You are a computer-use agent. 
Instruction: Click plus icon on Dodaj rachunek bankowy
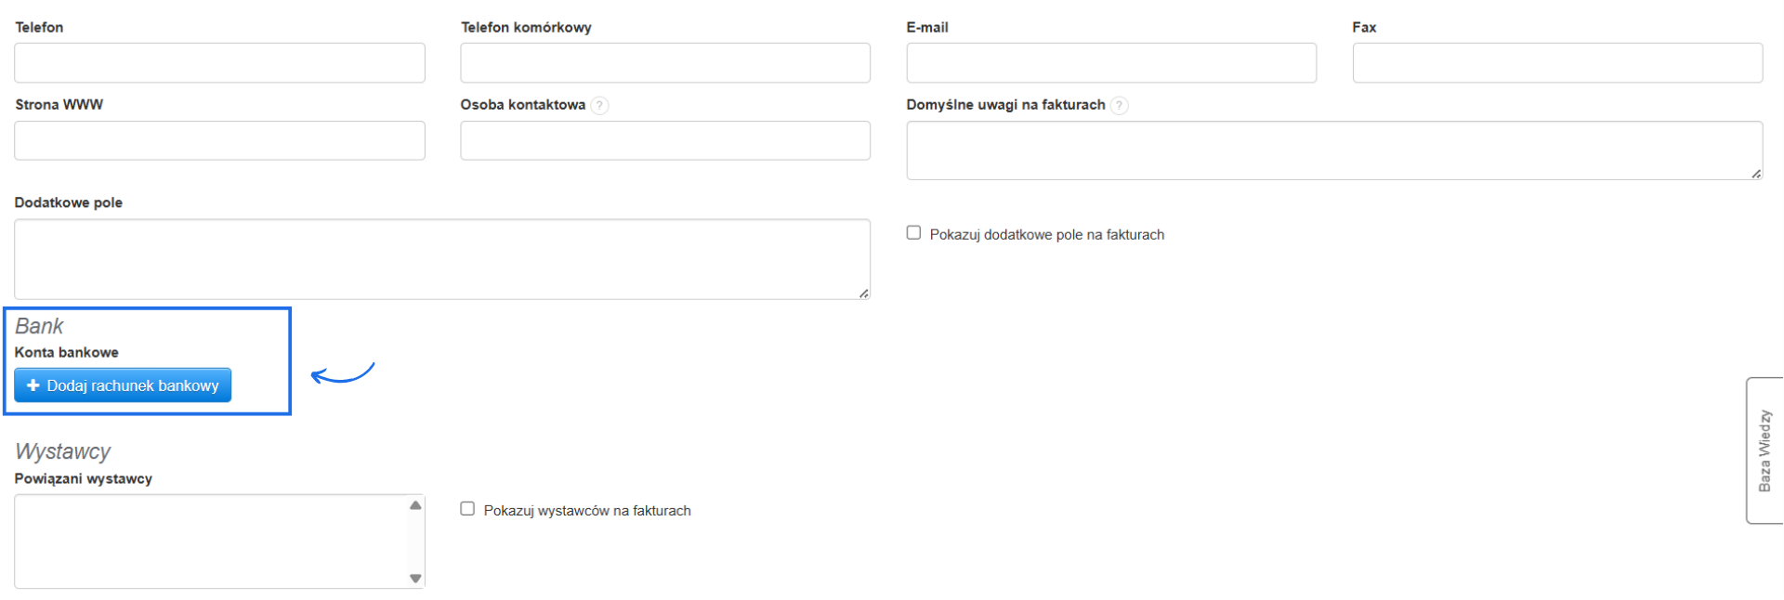pos(33,385)
